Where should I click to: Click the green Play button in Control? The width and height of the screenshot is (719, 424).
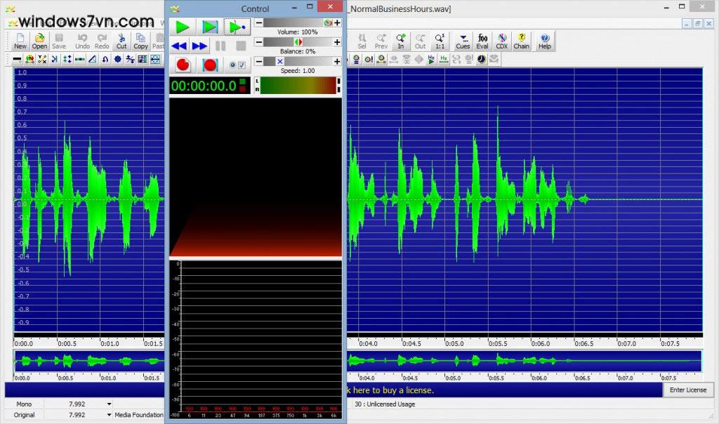point(183,27)
